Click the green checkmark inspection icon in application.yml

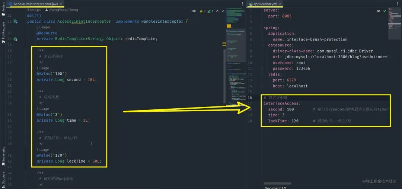[385, 11]
